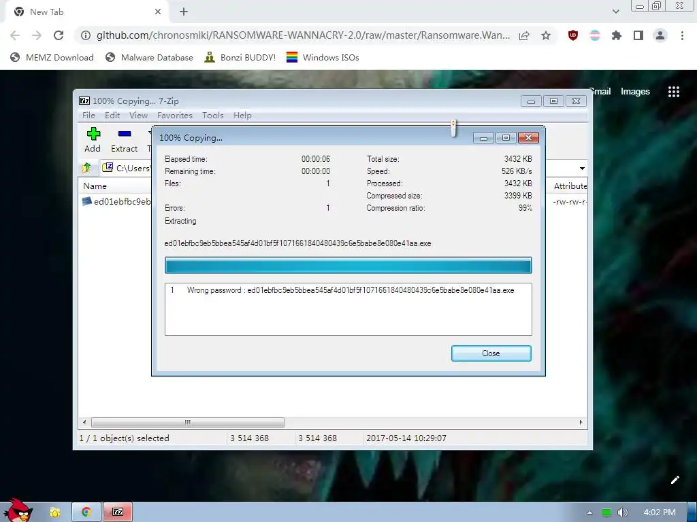Click the Chrome address bar URL
The height and width of the screenshot is (522, 697).
click(x=303, y=35)
